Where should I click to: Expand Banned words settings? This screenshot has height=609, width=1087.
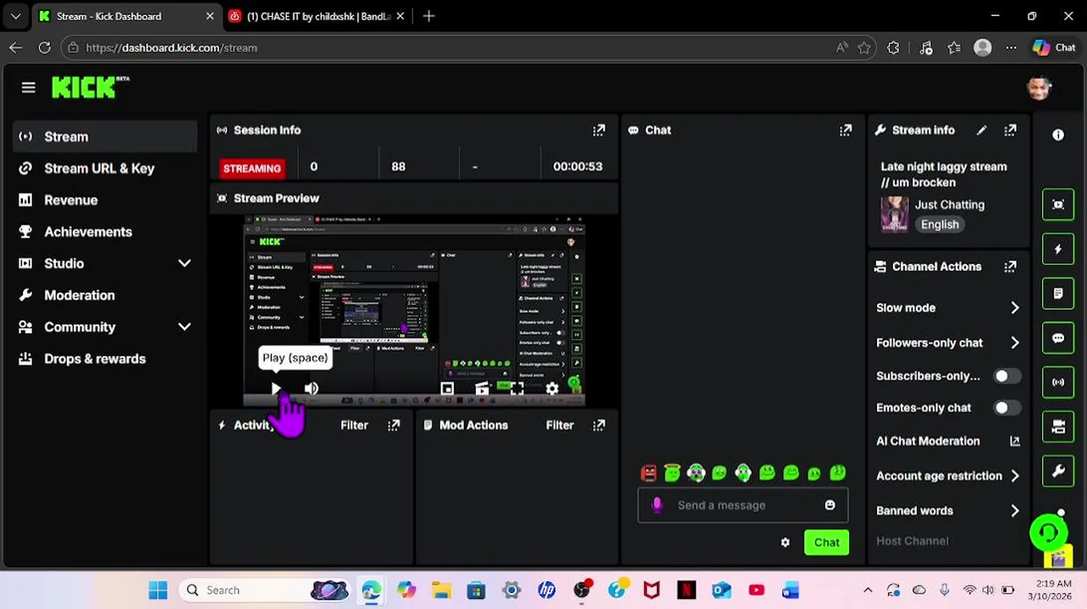1014,511
